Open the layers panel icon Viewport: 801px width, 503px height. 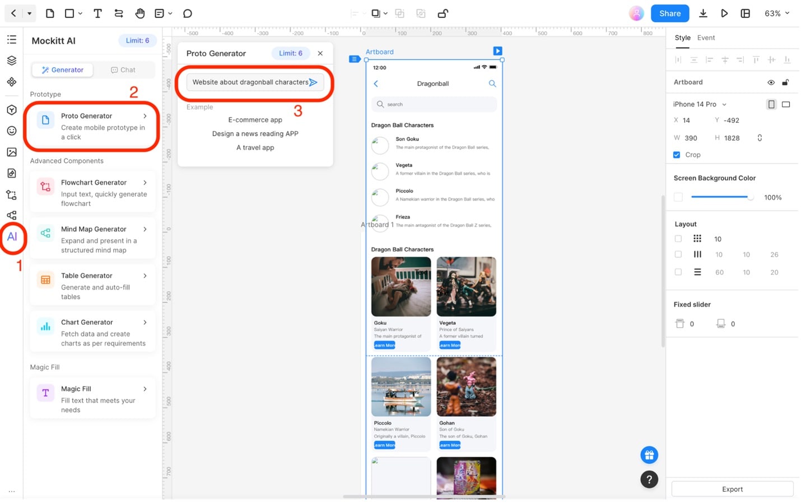[12, 60]
